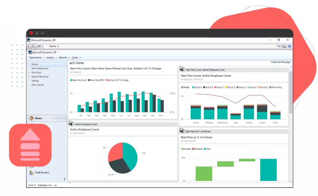Select the Home house icon in lower navigation pane
318x196 pixels.
32,118
